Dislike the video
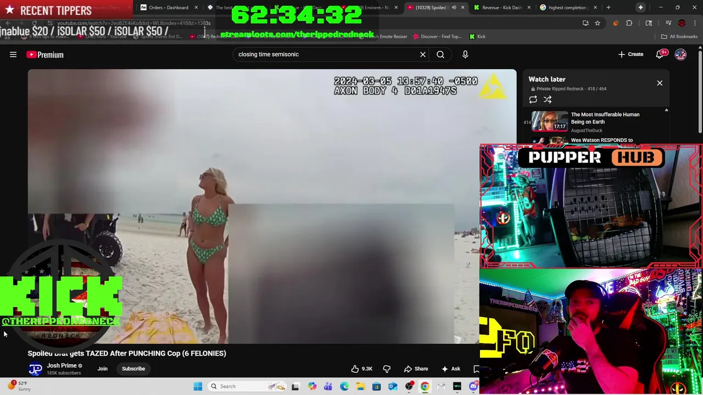This screenshot has width=703, height=395. (x=387, y=369)
